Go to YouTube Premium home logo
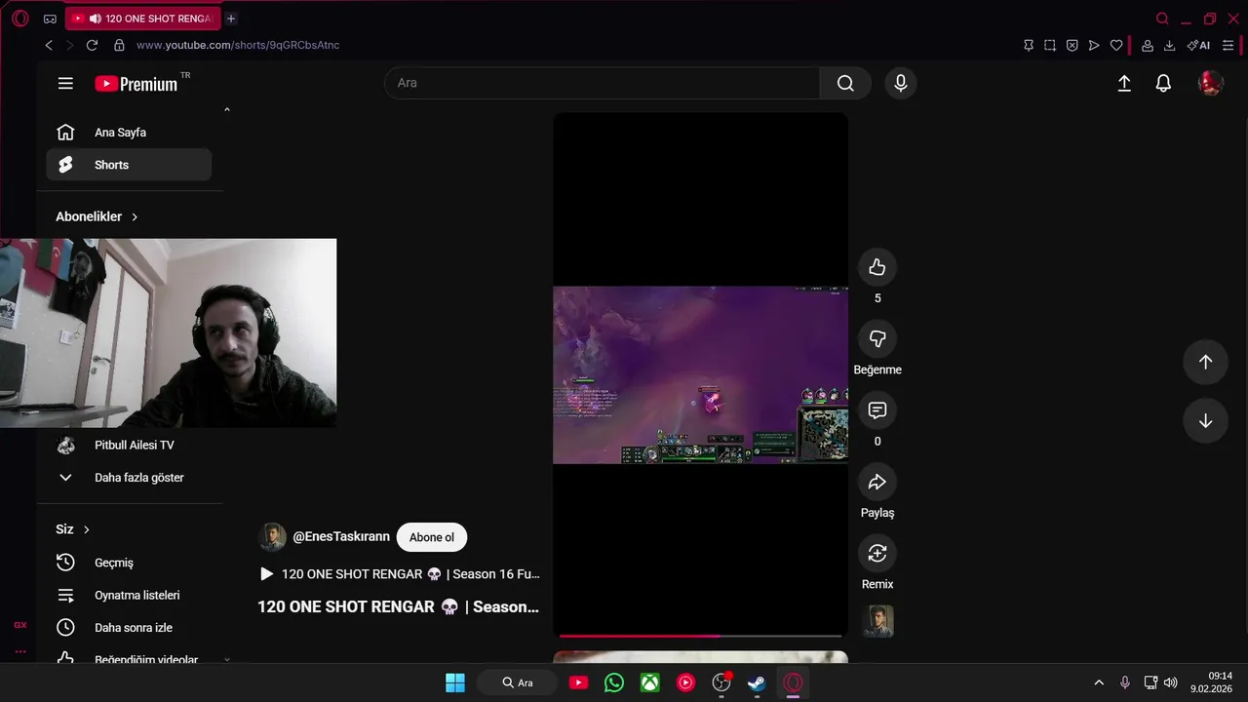The height and width of the screenshot is (702, 1248). click(x=136, y=84)
